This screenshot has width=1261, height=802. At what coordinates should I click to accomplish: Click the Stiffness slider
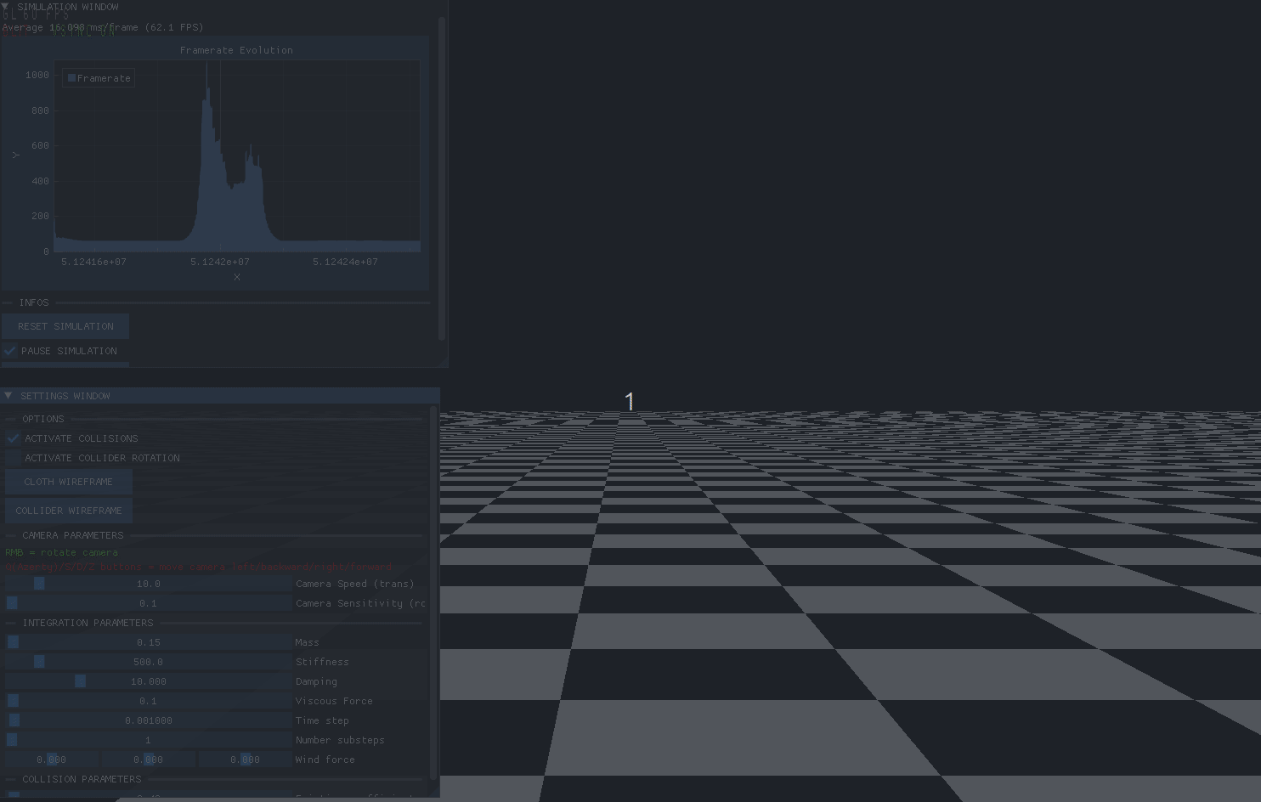149,662
